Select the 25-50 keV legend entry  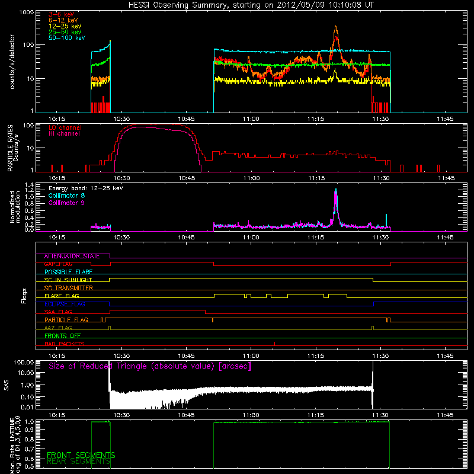click(x=65, y=32)
